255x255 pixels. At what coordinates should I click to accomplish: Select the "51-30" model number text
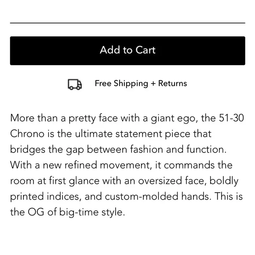tap(231, 118)
